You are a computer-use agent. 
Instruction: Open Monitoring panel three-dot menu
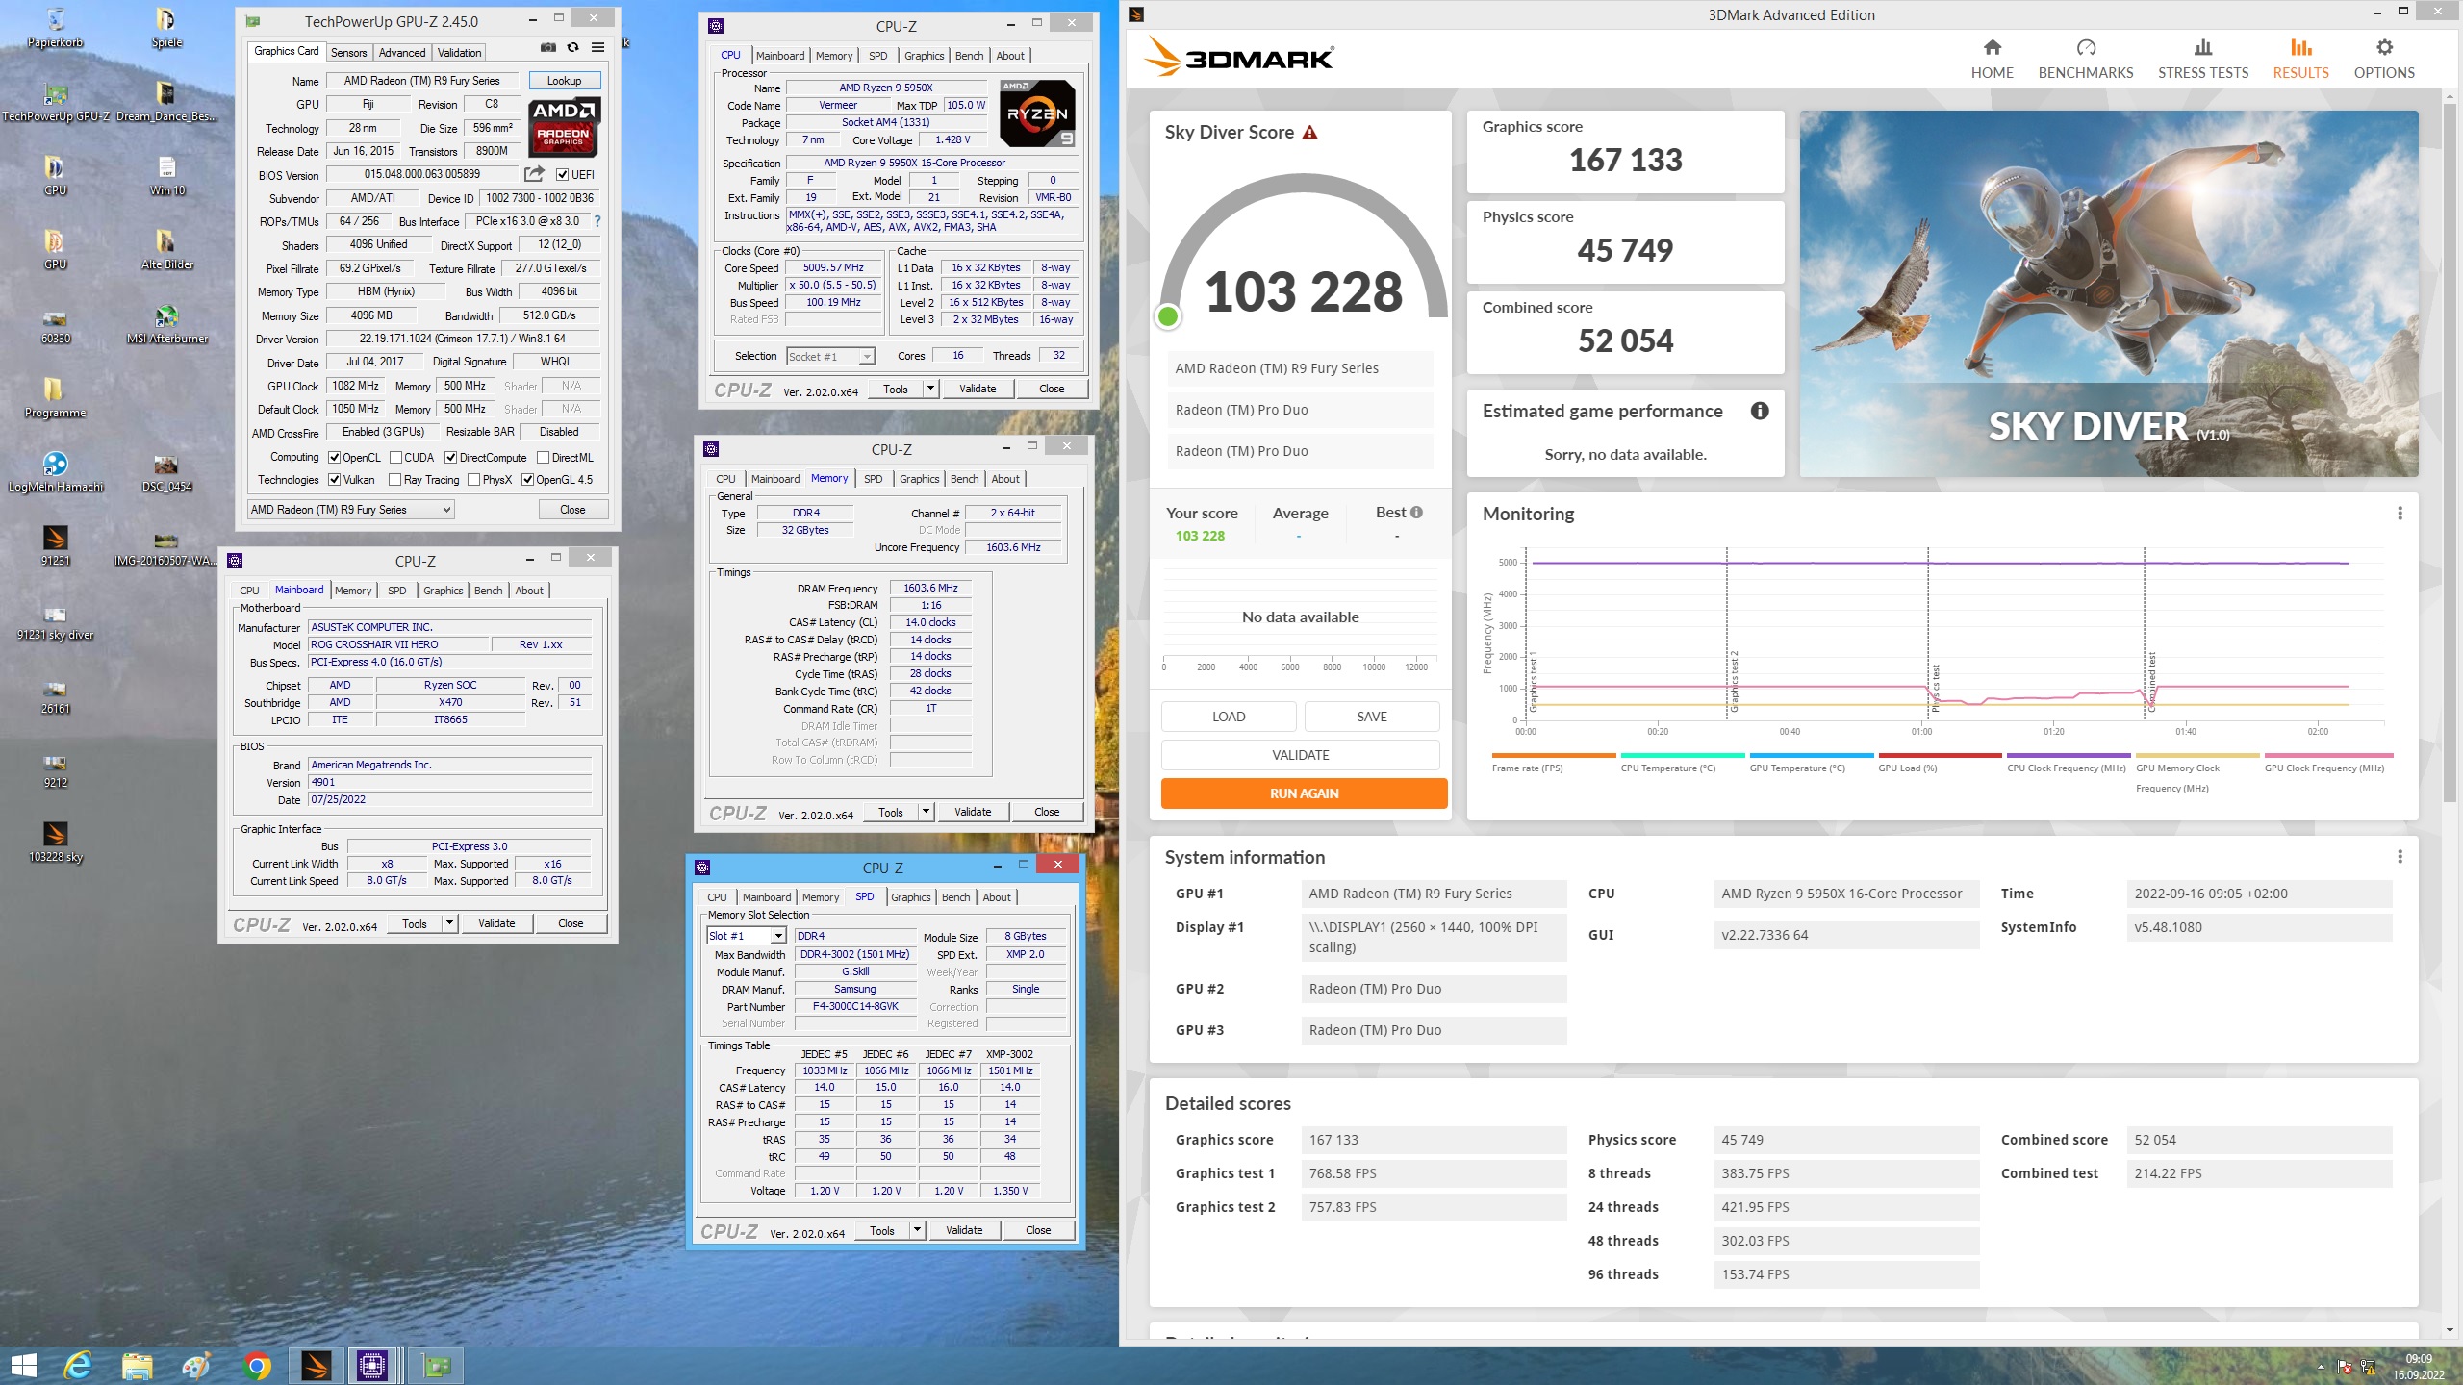2400,514
